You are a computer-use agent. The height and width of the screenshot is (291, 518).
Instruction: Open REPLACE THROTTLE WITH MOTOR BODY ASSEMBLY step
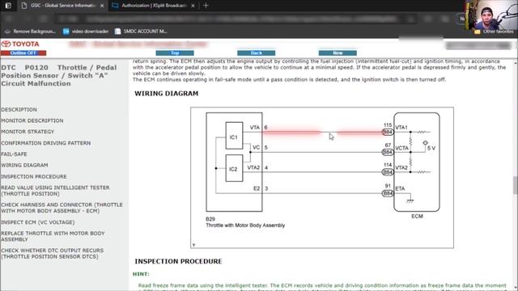pos(53,236)
